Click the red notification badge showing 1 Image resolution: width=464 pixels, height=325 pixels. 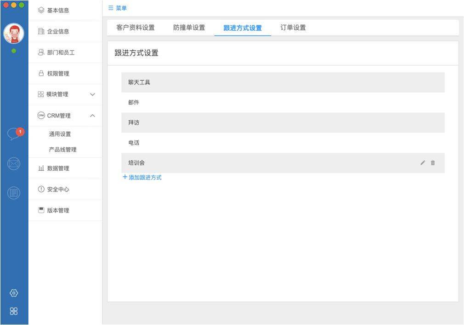point(20,132)
